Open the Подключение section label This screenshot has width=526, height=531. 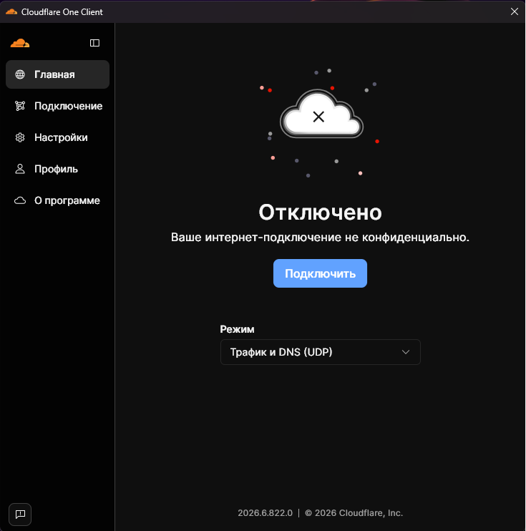(x=69, y=106)
